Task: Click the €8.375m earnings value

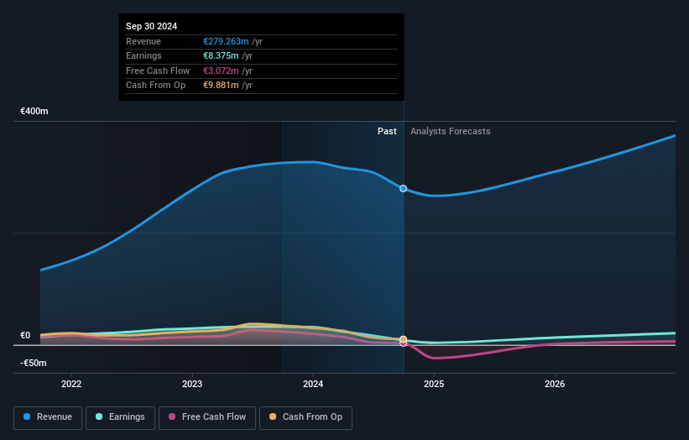Action: click(221, 55)
